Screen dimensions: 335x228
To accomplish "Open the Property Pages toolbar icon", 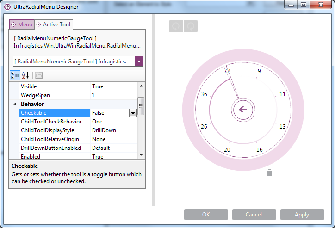I will coord(39,75).
